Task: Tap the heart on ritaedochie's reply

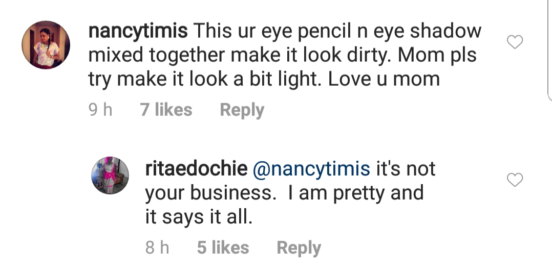Action: click(514, 180)
